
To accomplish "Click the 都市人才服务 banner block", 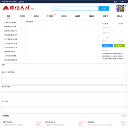I will coord(64,89).
